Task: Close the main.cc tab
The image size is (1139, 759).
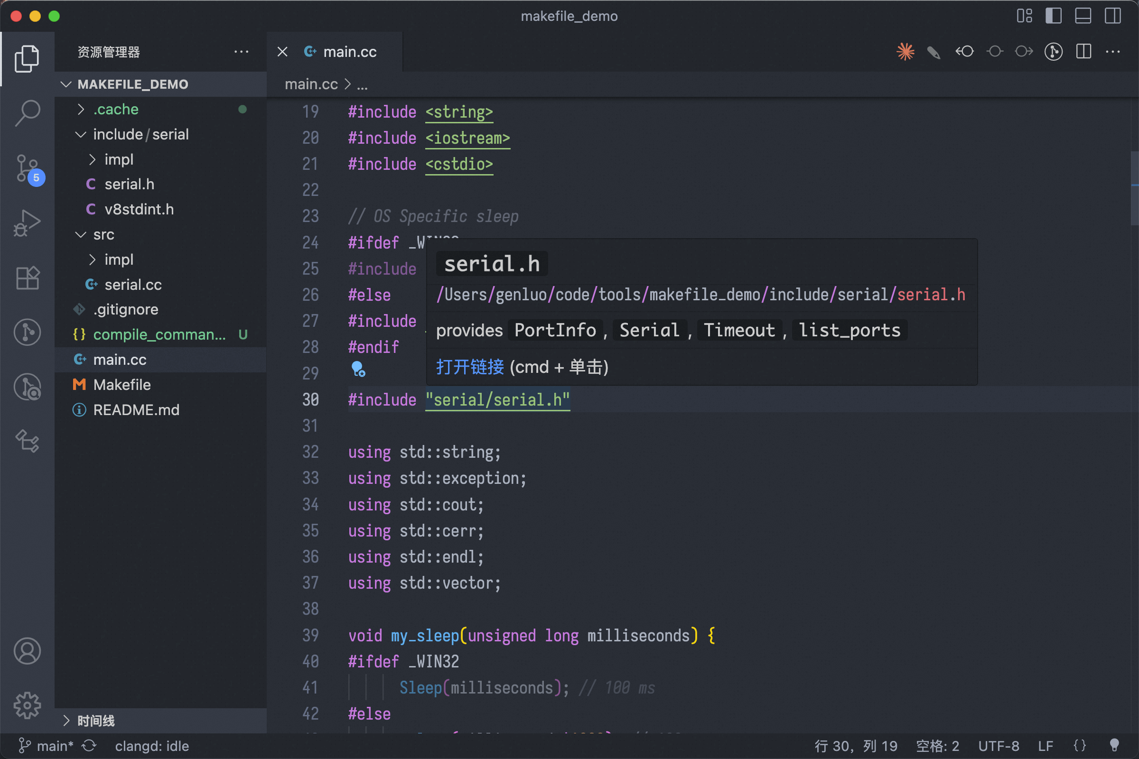Action: [282, 52]
